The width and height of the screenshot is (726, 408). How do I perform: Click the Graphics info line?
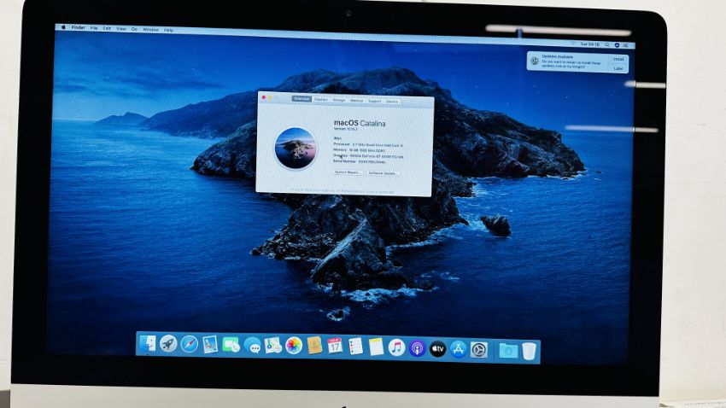pos(368,156)
